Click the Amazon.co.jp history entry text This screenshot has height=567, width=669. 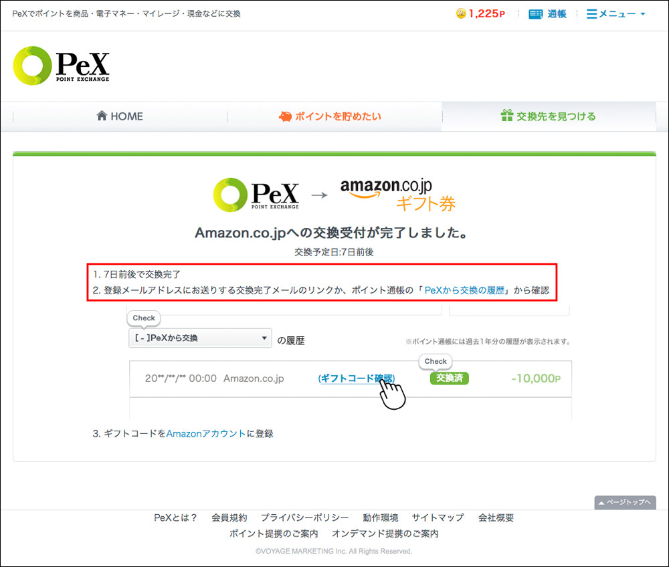click(x=254, y=378)
